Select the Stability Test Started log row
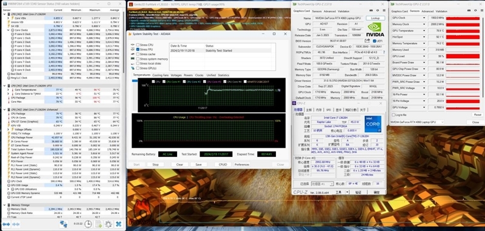485x231 pixels. [221, 50]
